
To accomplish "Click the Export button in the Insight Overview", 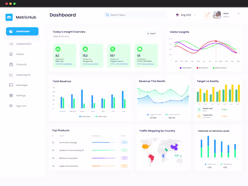I will 152,33.
